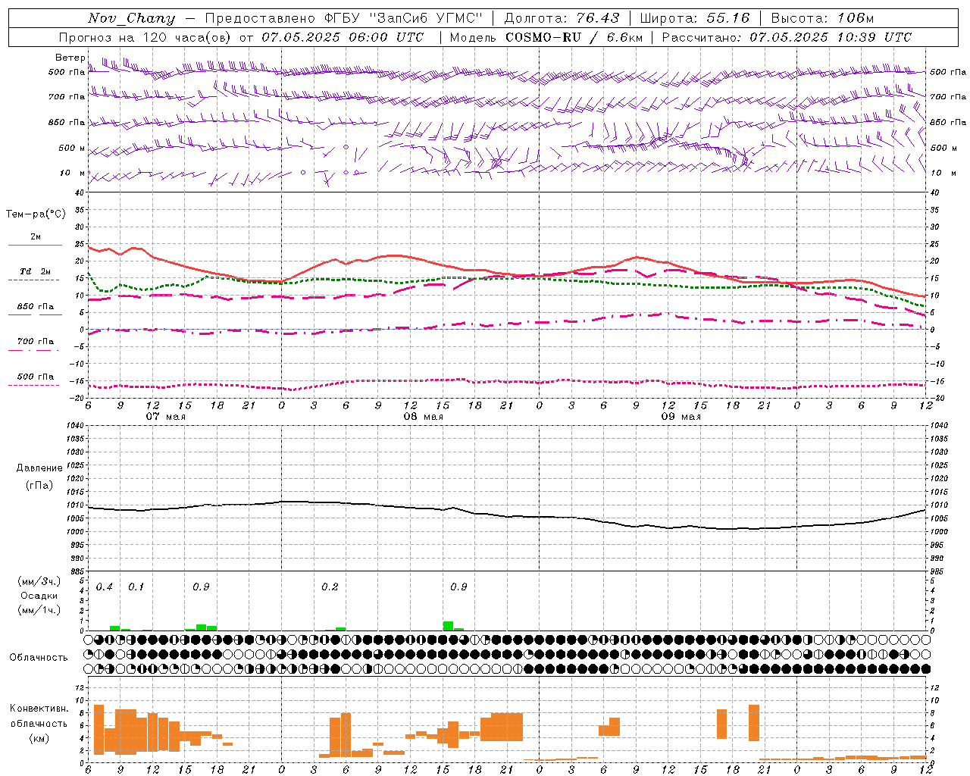Click the 0.2 precipitation amount
Screen dimensions: 970x776
point(330,587)
